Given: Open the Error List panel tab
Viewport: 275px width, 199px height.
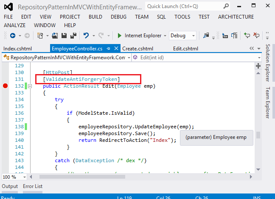Looking at the screenshot, I should click(33, 186).
